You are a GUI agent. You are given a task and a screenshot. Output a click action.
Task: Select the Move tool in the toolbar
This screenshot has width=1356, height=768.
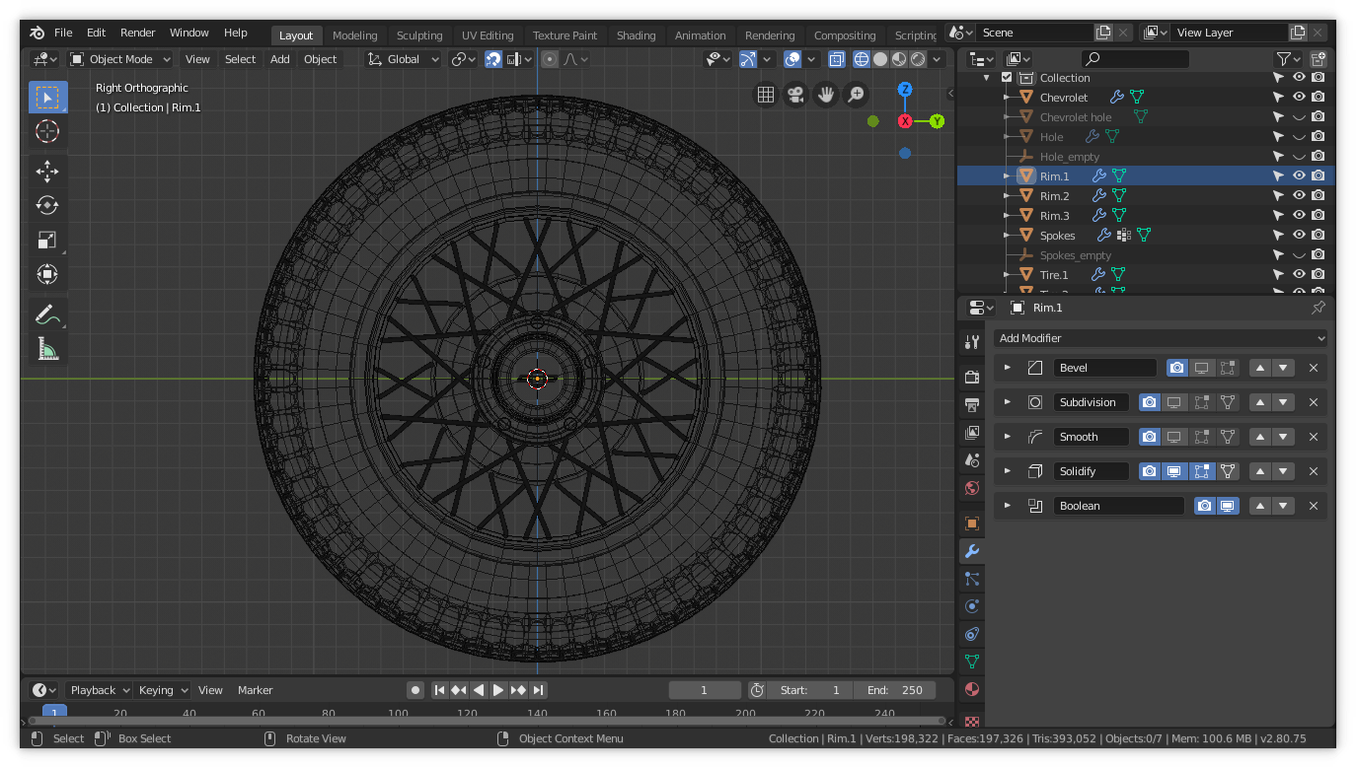(47, 170)
